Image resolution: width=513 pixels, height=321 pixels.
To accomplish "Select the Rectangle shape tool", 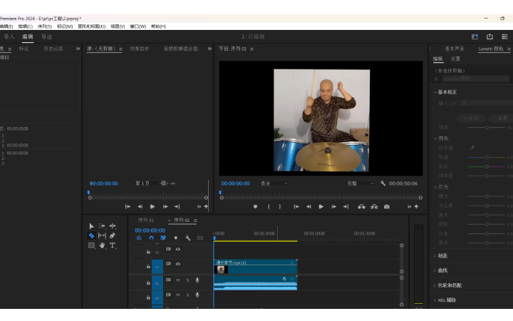I will point(92,245).
